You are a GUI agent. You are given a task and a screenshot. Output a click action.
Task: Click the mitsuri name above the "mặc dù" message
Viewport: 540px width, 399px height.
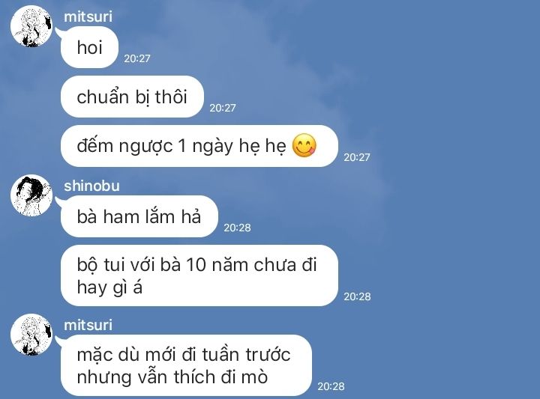coord(88,325)
